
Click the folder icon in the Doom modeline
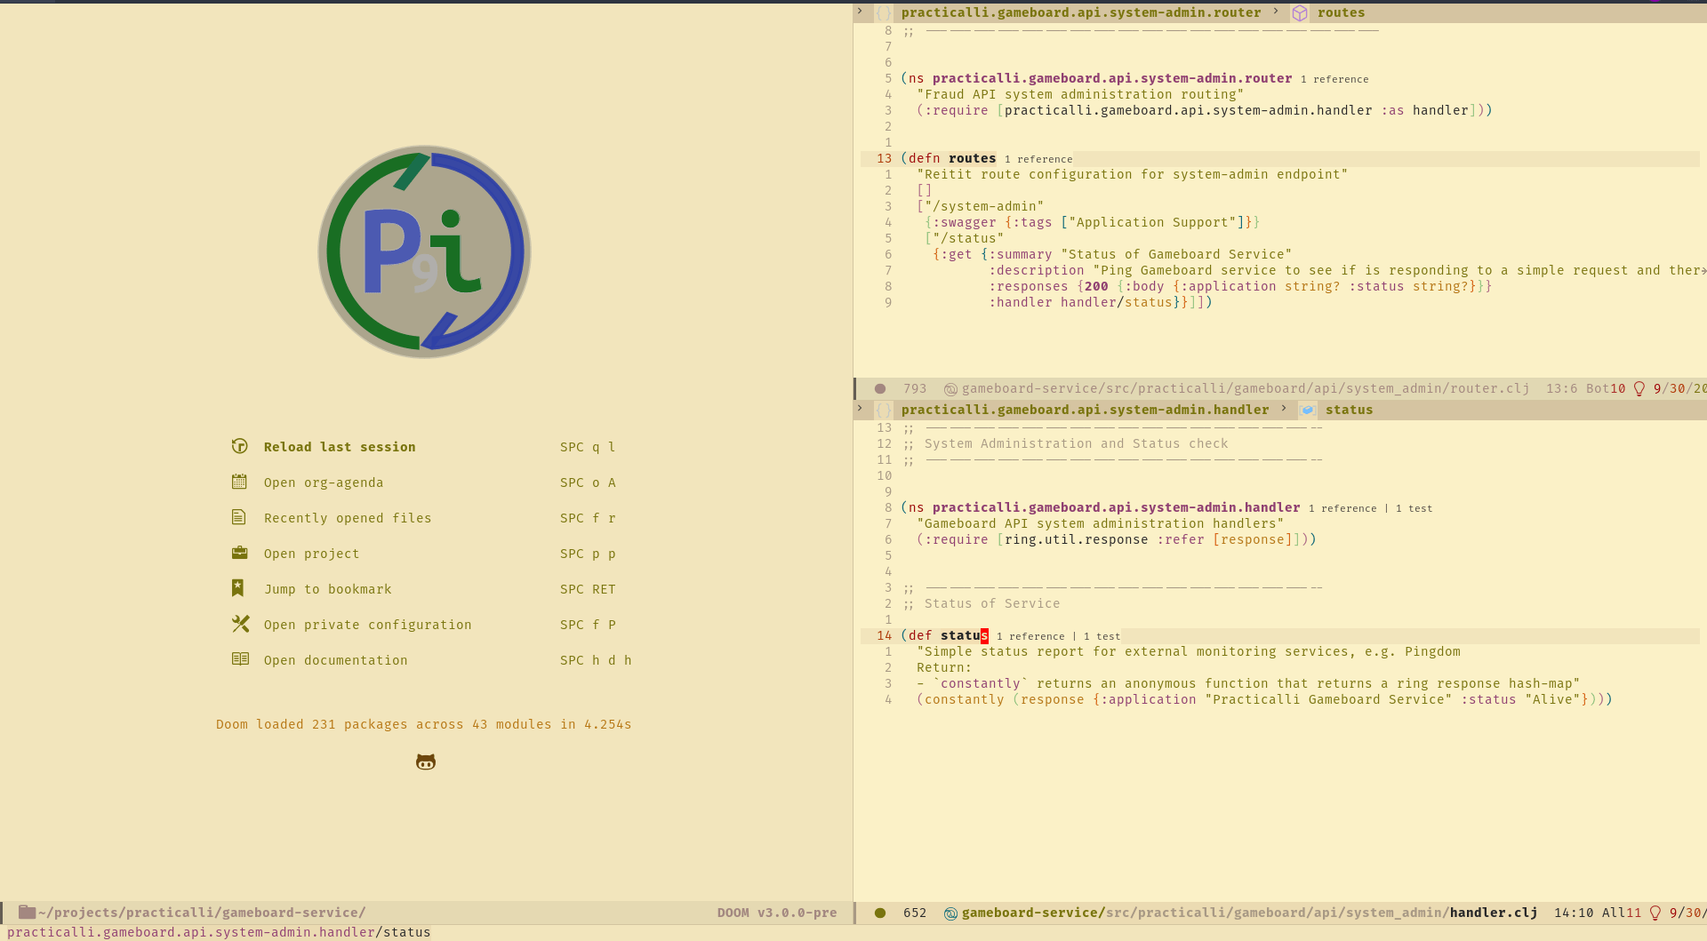(29, 912)
